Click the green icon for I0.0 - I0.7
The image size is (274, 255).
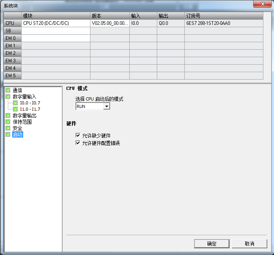click(15, 103)
